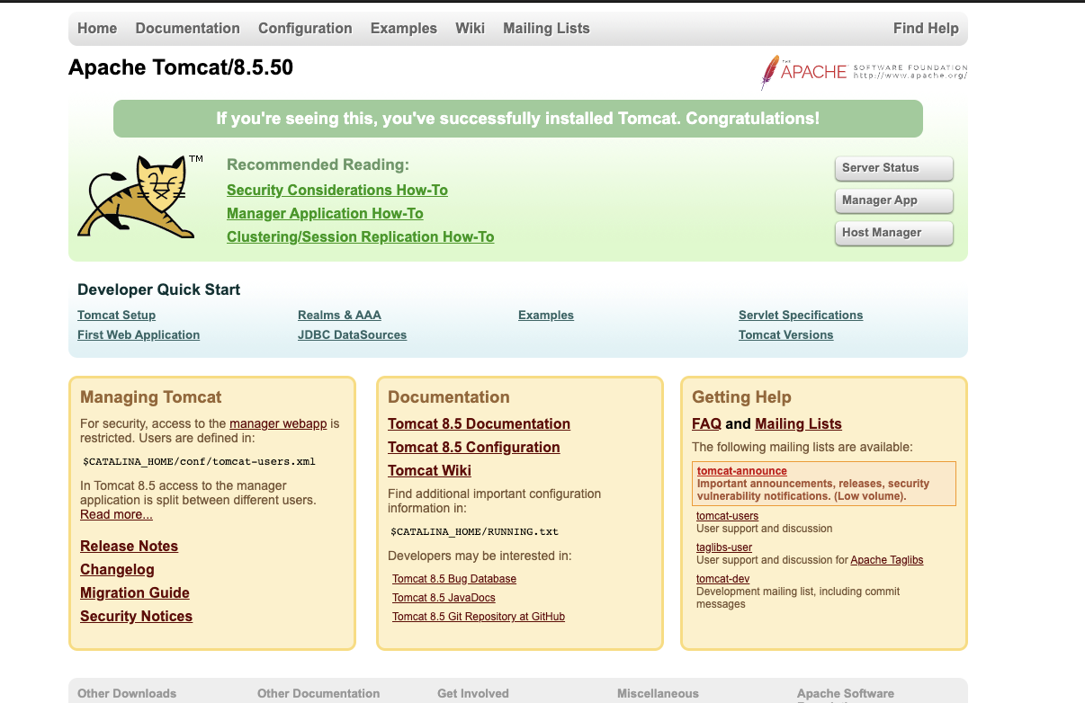Image resolution: width=1085 pixels, height=703 pixels.
Task: Open the taglibs-user mailing list link
Action: (x=724, y=547)
